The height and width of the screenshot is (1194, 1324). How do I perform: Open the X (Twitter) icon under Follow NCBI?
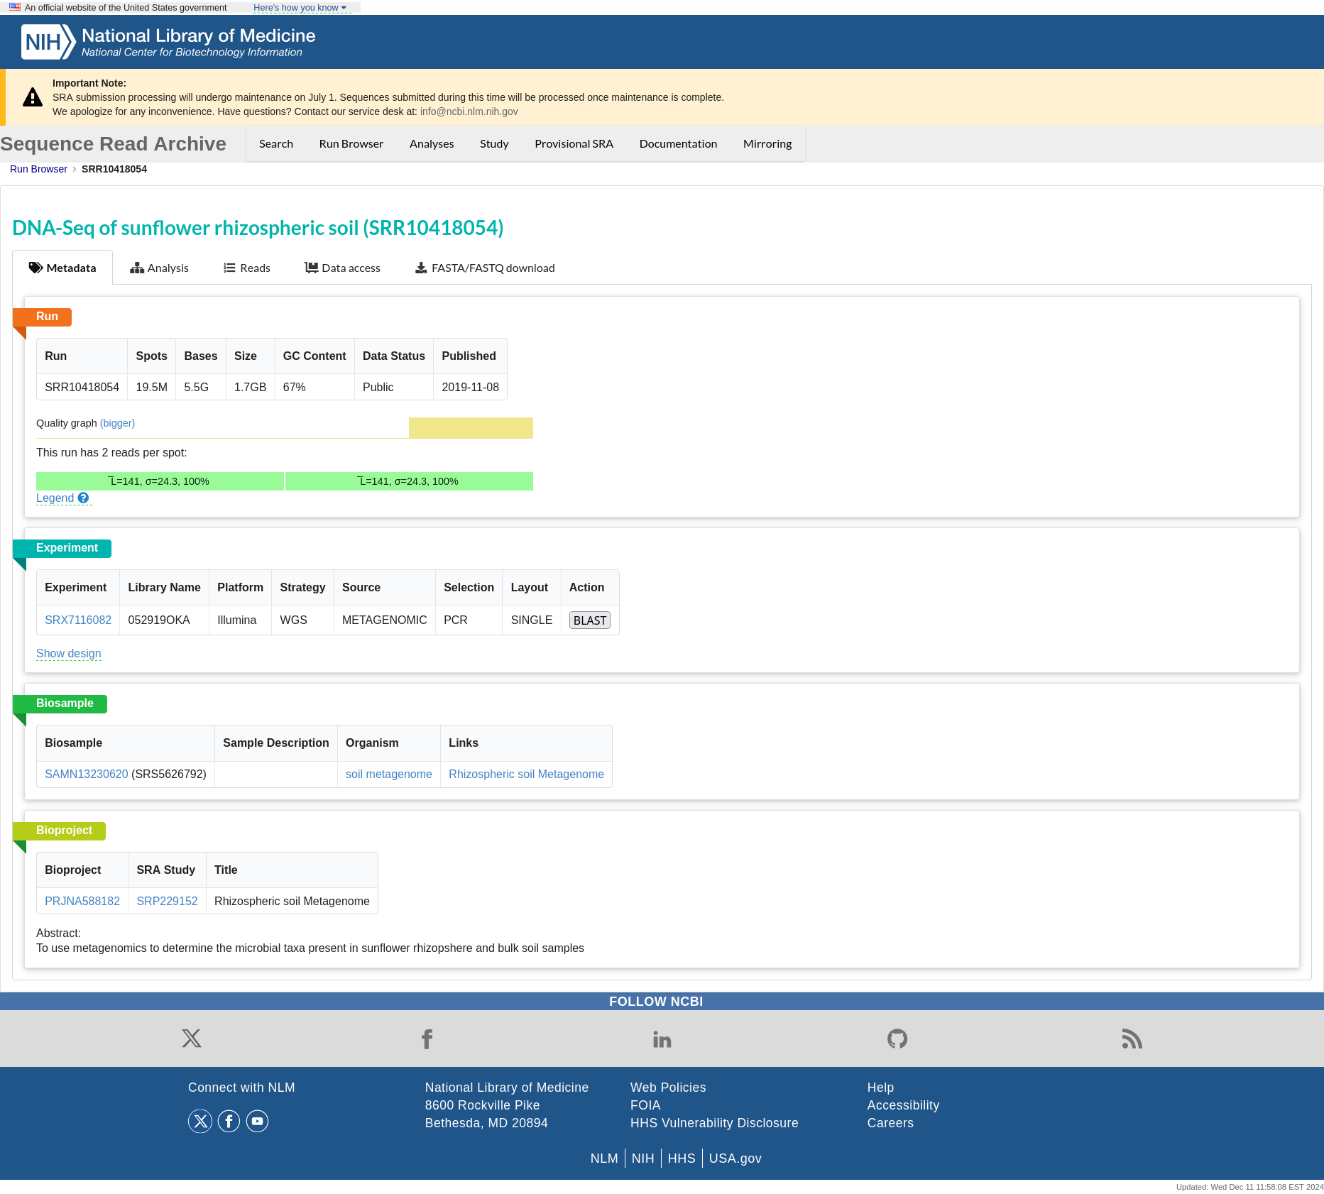(x=191, y=1039)
